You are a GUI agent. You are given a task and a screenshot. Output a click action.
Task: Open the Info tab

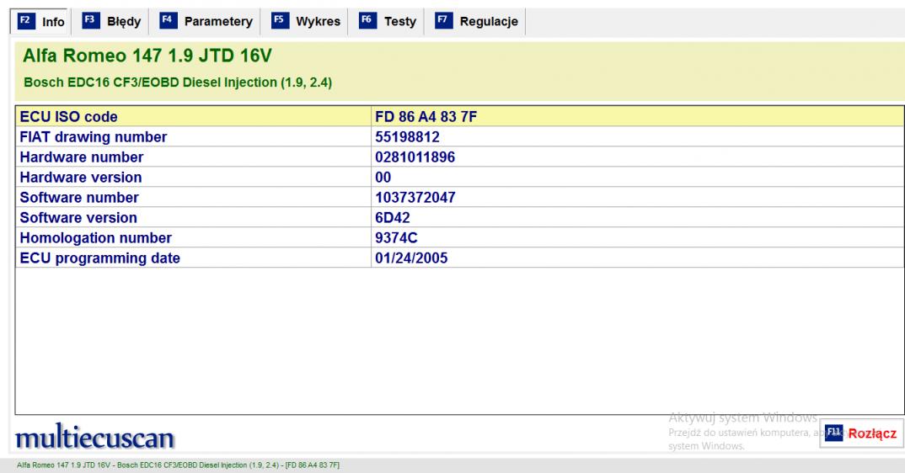tap(40, 21)
